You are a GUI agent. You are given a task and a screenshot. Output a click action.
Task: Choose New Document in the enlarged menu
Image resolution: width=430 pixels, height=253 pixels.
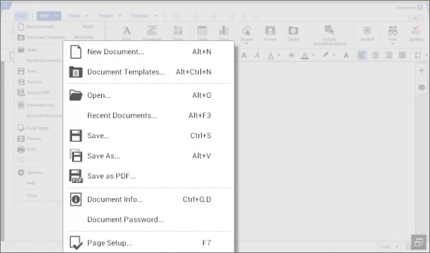click(x=149, y=52)
